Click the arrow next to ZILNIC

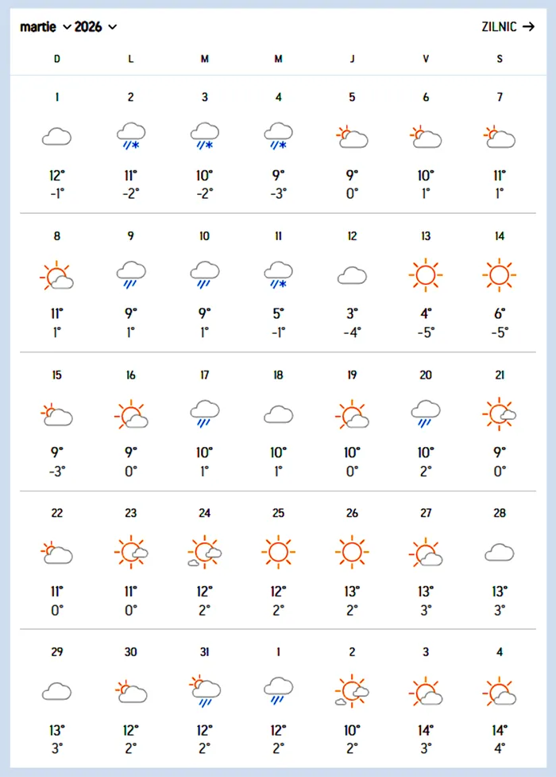529,26
